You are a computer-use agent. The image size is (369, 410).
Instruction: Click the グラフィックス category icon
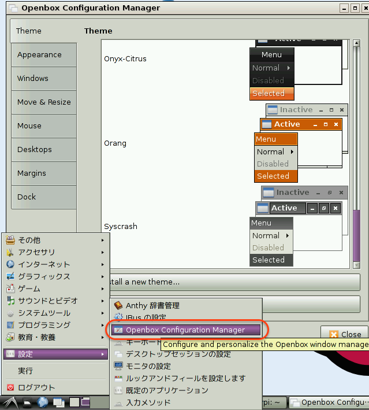click(x=10, y=276)
